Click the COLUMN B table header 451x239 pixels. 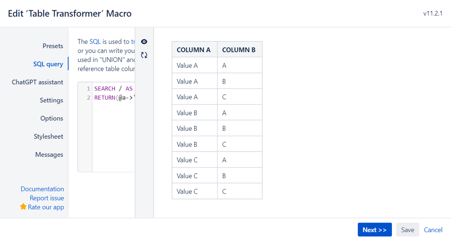[239, 50]
